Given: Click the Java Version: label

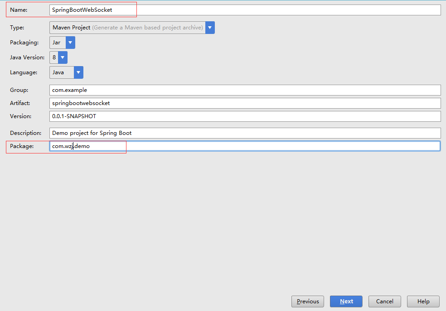Looking at the screenshot, I should [x=27, y=57].
